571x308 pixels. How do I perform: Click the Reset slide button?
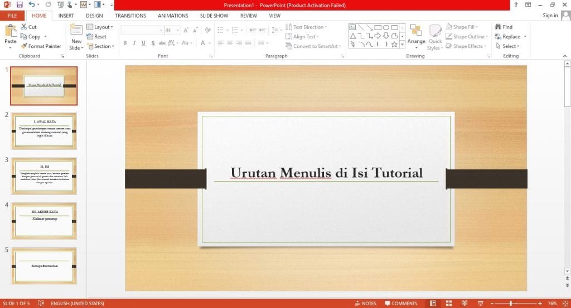96,37
